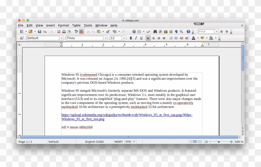Open the View menu
261x167 pixels.
39,25
